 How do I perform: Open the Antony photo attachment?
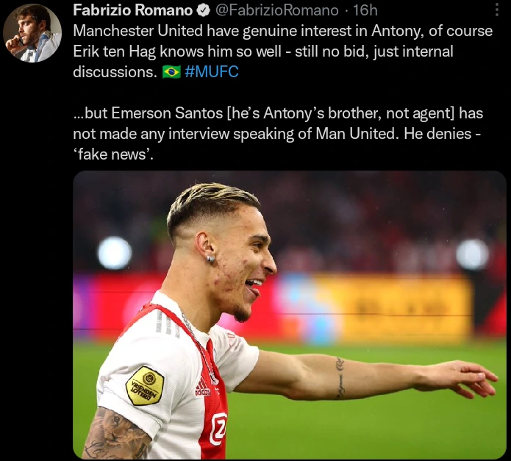290,315
